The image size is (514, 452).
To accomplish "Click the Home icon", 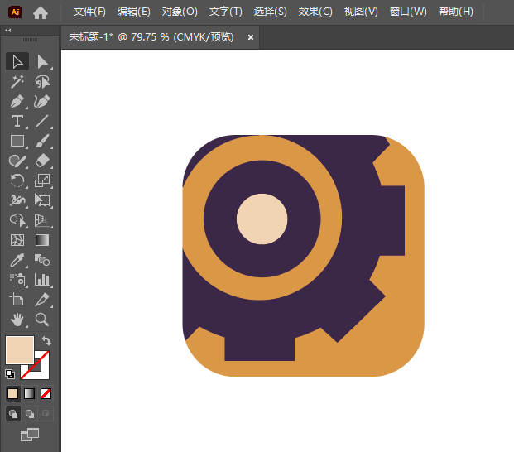I will pyautogui.click(x=41, y=12).
